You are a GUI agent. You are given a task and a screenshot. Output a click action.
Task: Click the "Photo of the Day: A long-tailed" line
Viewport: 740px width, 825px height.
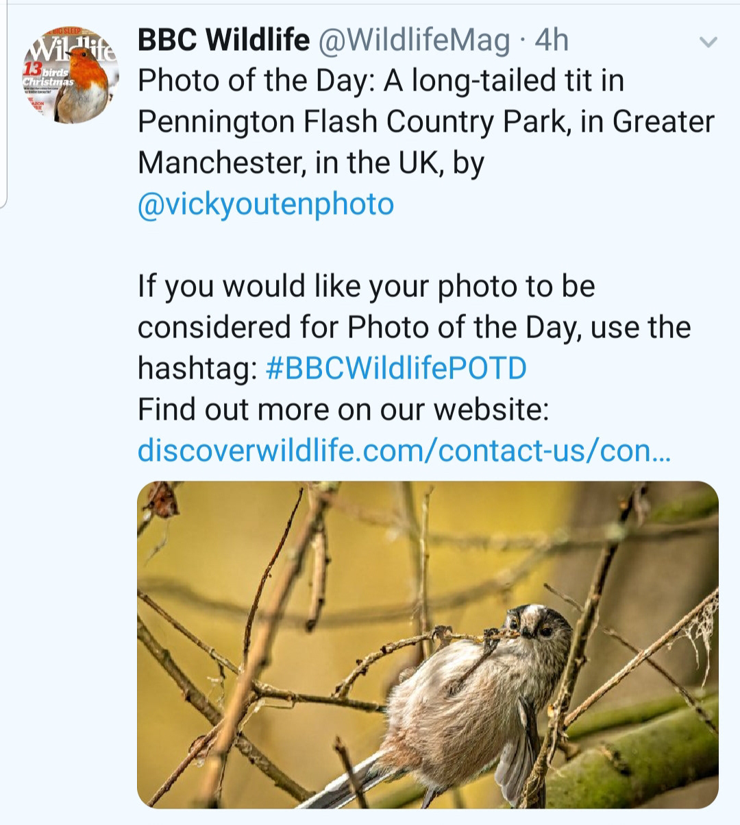380,81
